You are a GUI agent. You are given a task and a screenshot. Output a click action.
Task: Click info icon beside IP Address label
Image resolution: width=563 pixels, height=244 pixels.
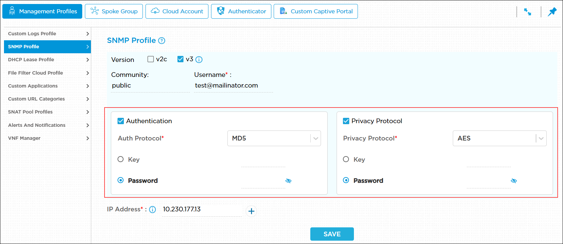pos(152,209)
